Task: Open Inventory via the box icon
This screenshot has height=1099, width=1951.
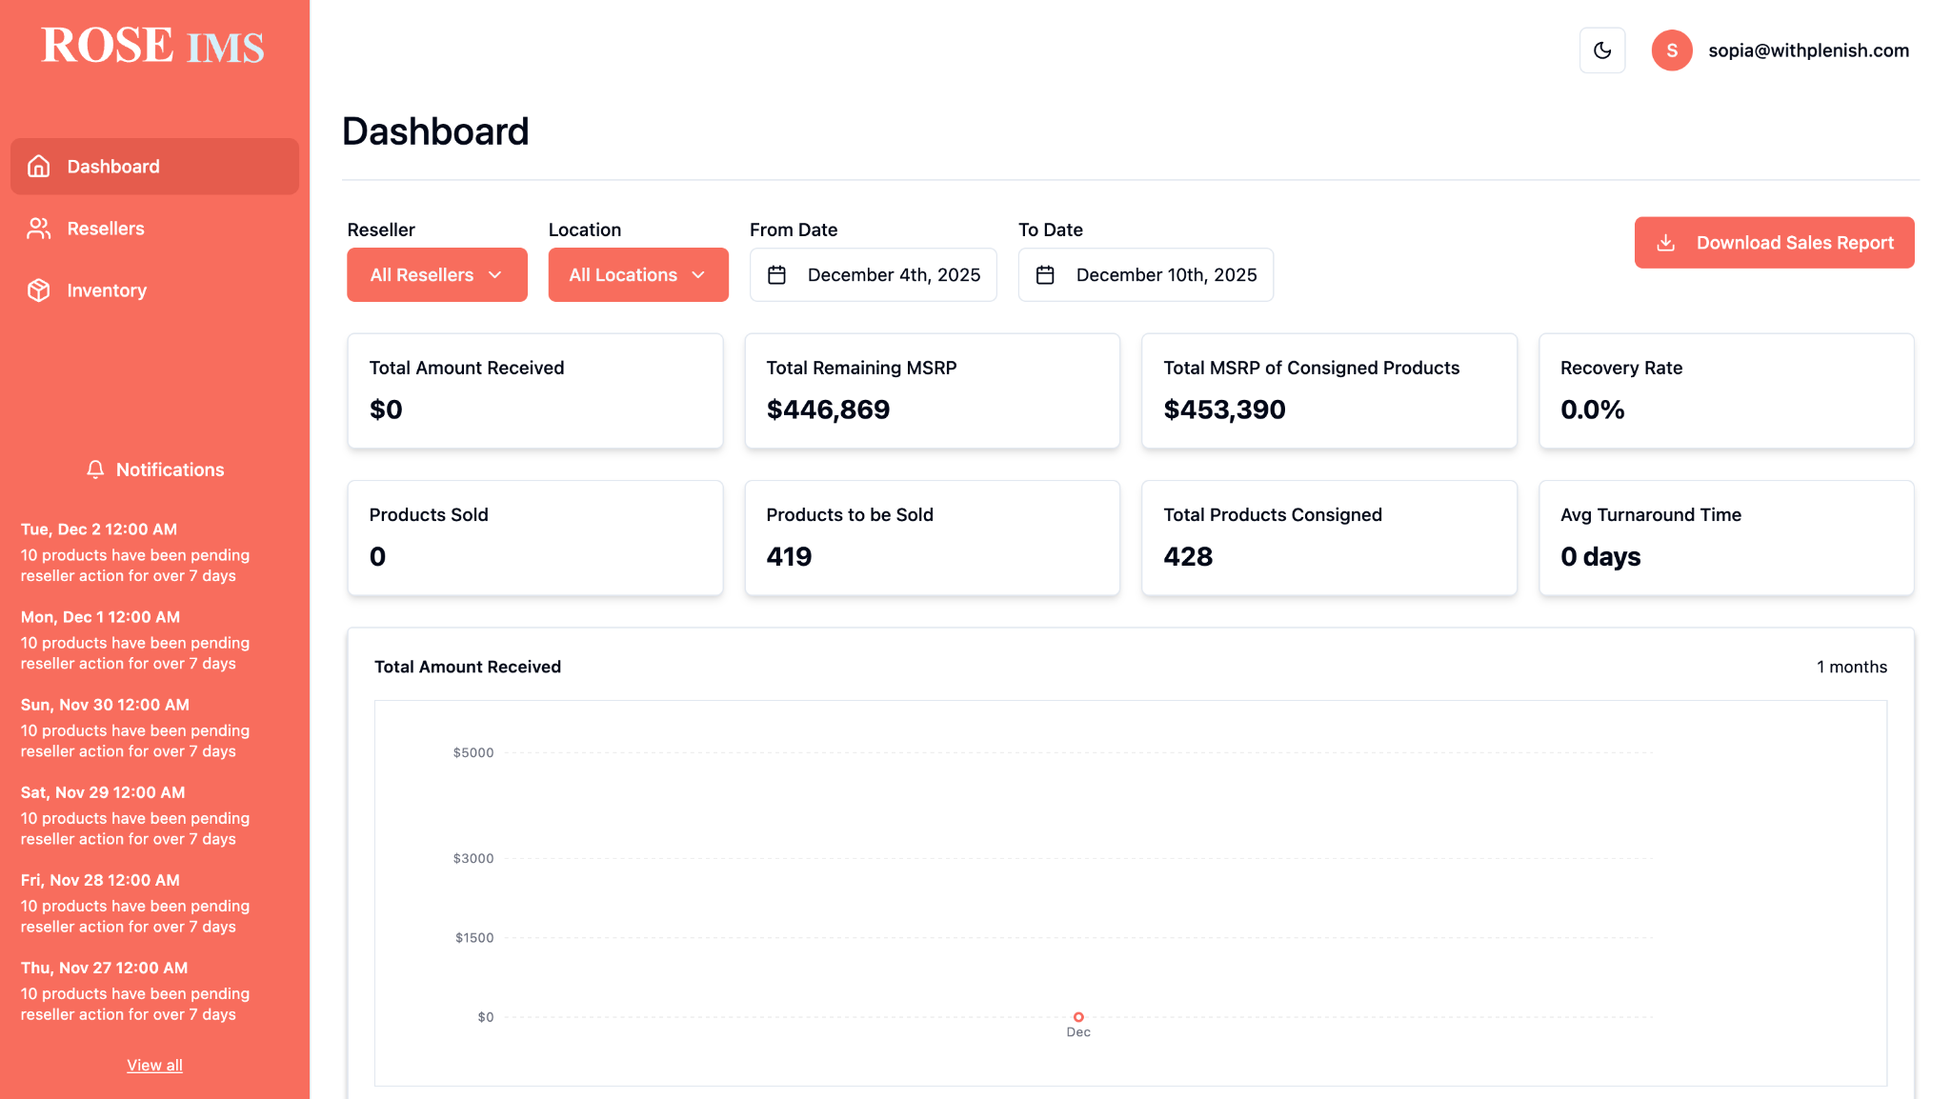Action: 38,290
